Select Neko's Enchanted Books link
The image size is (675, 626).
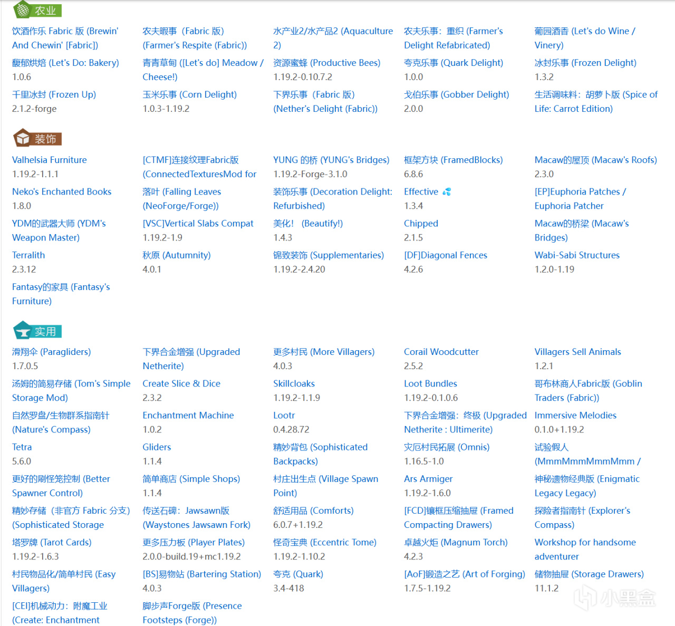click(62, 191)
